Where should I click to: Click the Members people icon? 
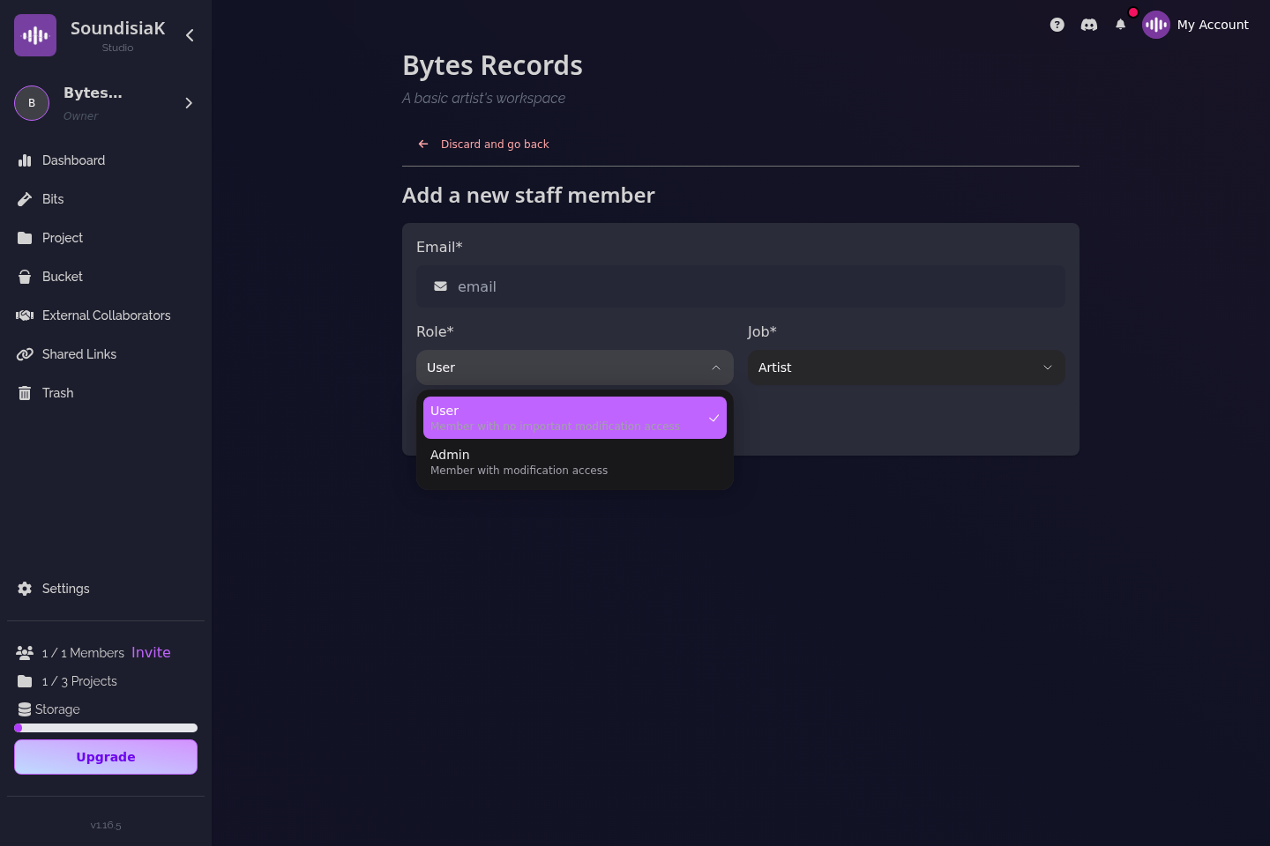[25, 653]
